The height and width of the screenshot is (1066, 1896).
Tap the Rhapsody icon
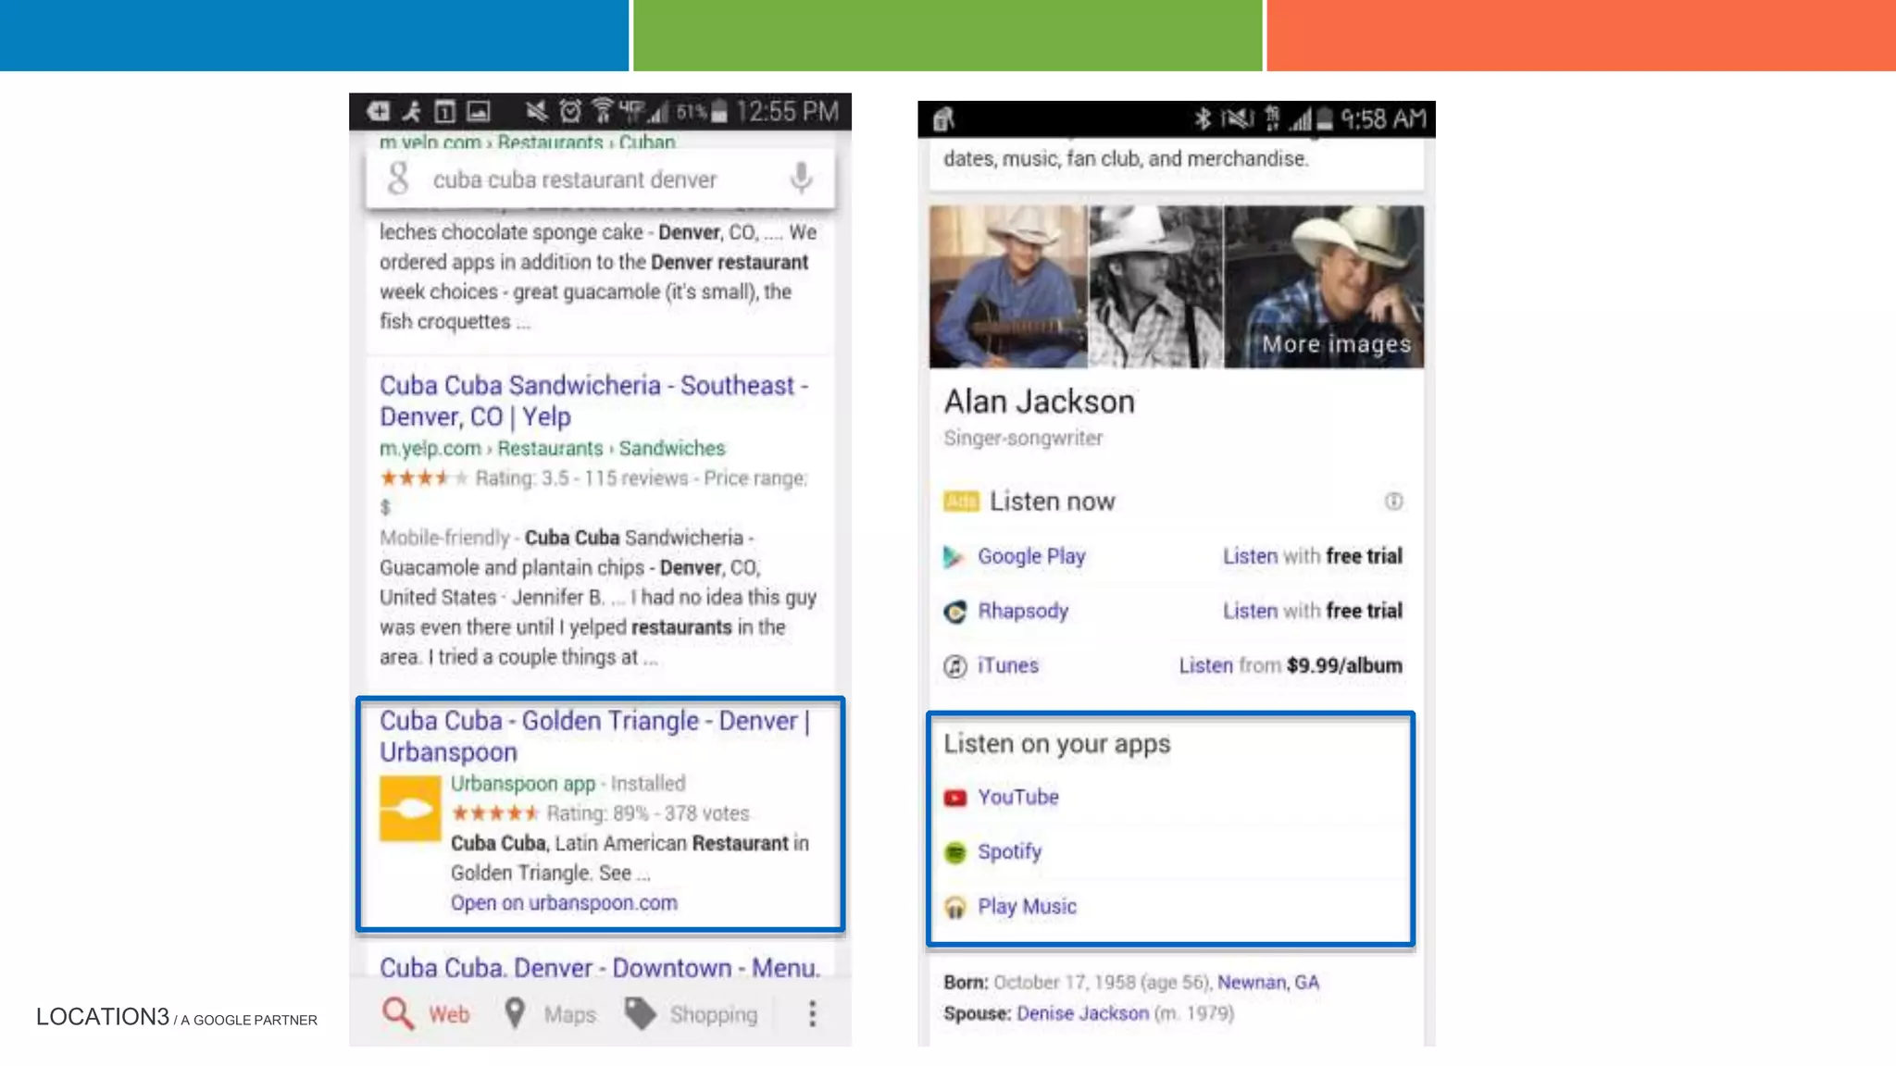tap(954, 612)
